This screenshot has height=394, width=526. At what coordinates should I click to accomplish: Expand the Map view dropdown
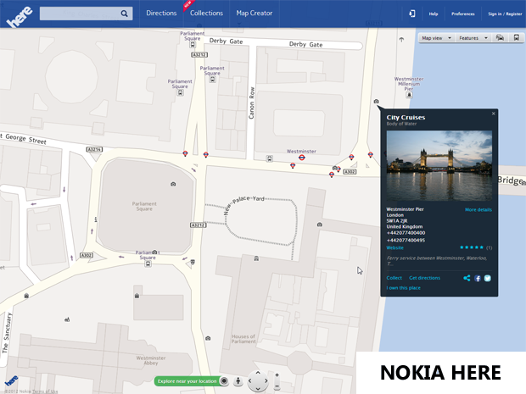(x=437, y=38)
